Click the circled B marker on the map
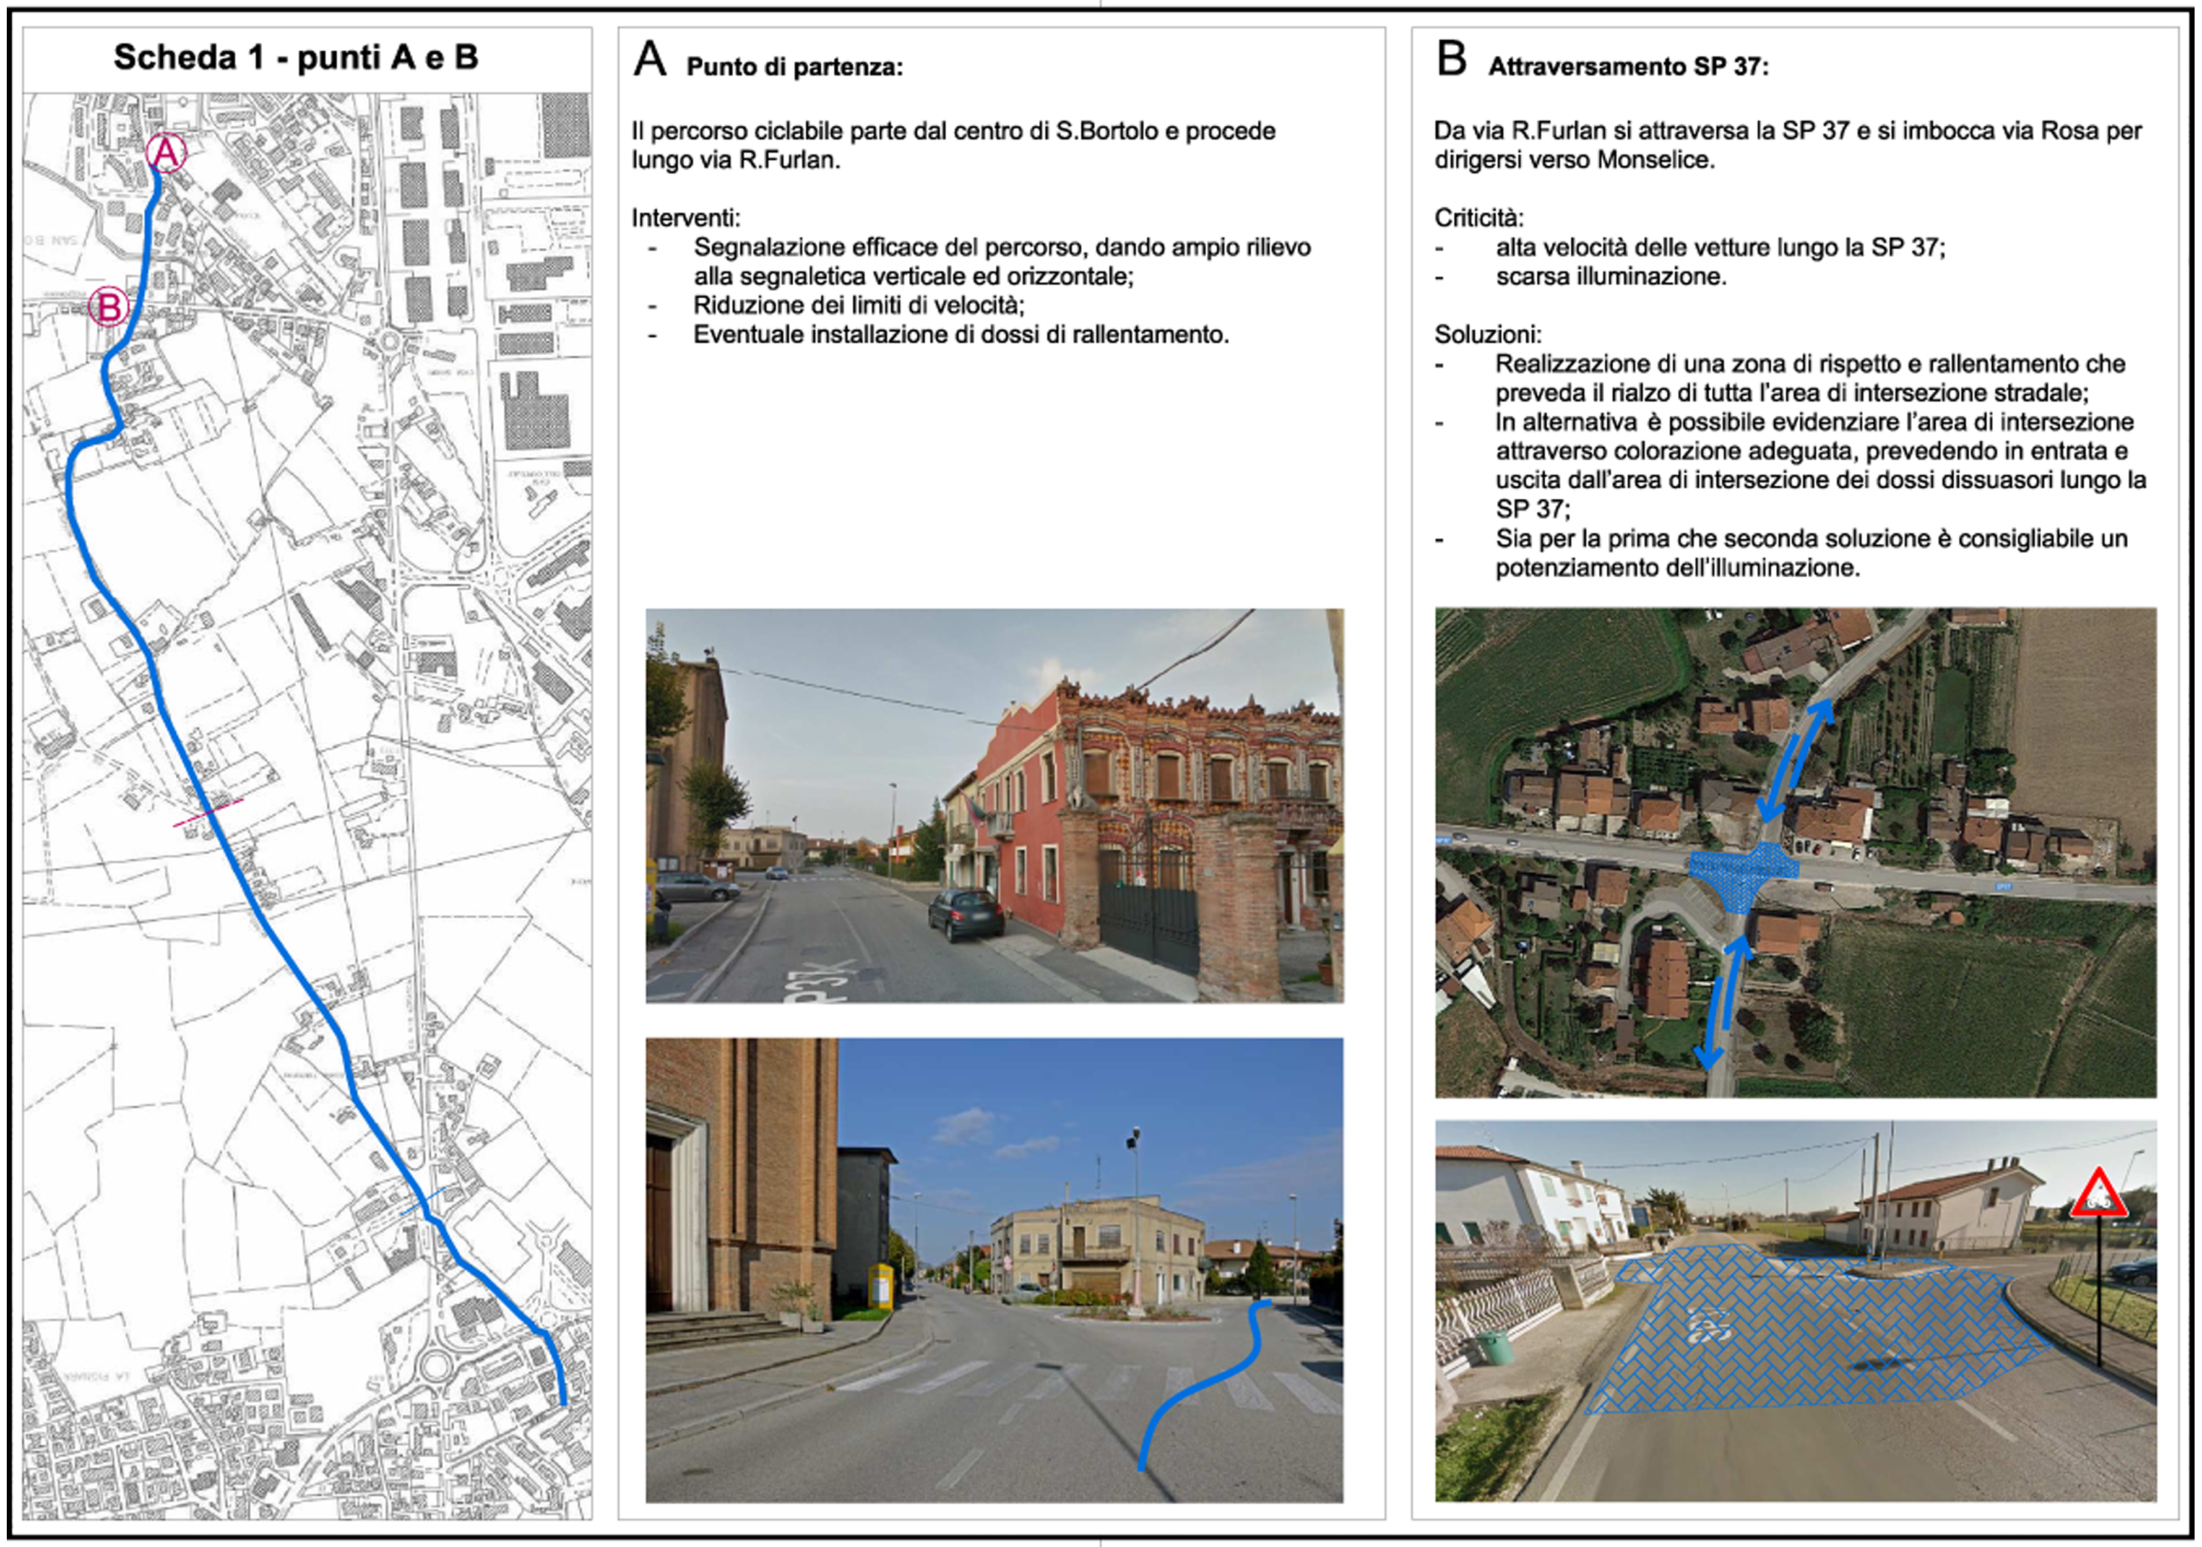 pyautogui.click(x=108, y=307)
